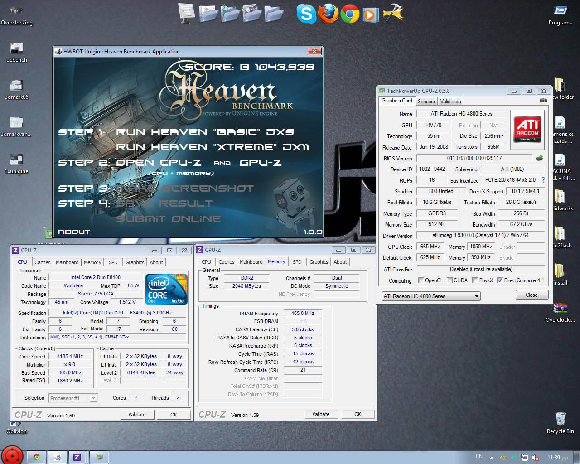
Task: Click taskbar clock 11:39
Action: [557, 458]
